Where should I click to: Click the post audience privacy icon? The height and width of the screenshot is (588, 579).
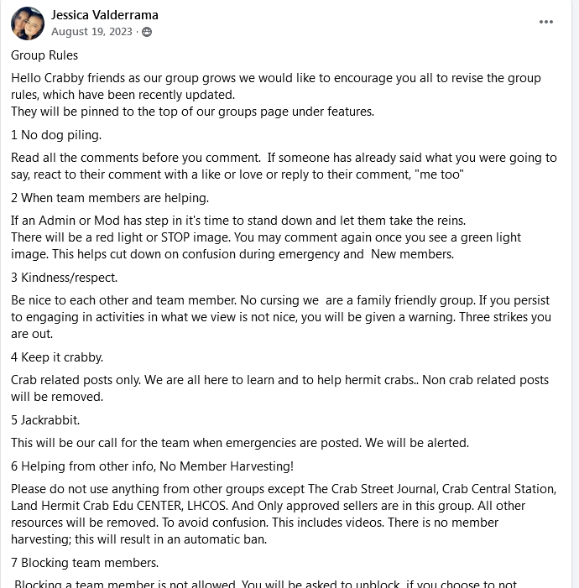pyautogui.click(x=147, y=32)
